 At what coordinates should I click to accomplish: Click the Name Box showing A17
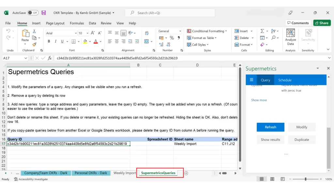[15, 58]
